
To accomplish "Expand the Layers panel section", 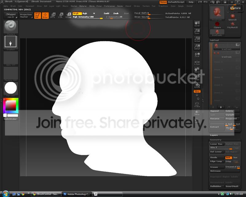I will pyautogui.click(x=214, y=135).
